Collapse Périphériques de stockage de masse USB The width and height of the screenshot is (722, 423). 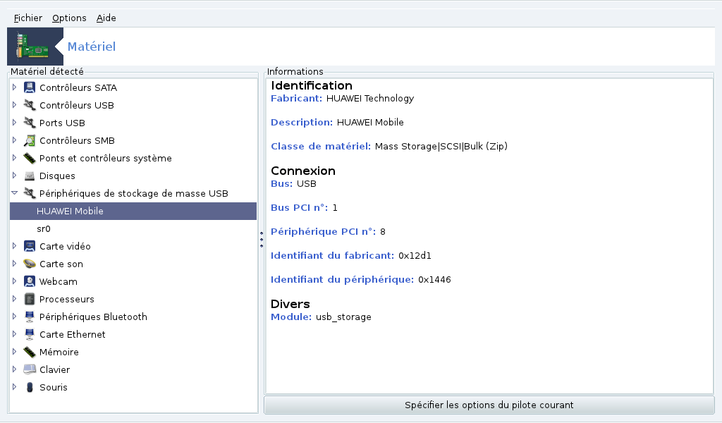pos(14,193)
